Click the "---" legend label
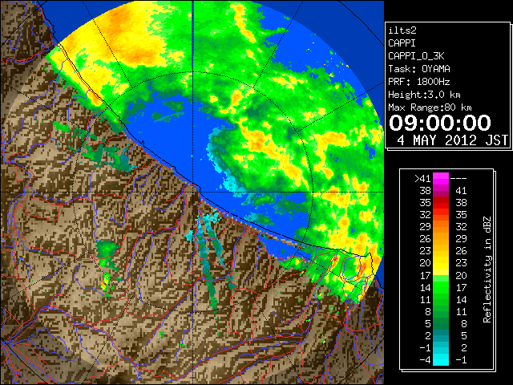Image resolution: width=513 pixels, height=385 pixels. pos(458,179)
